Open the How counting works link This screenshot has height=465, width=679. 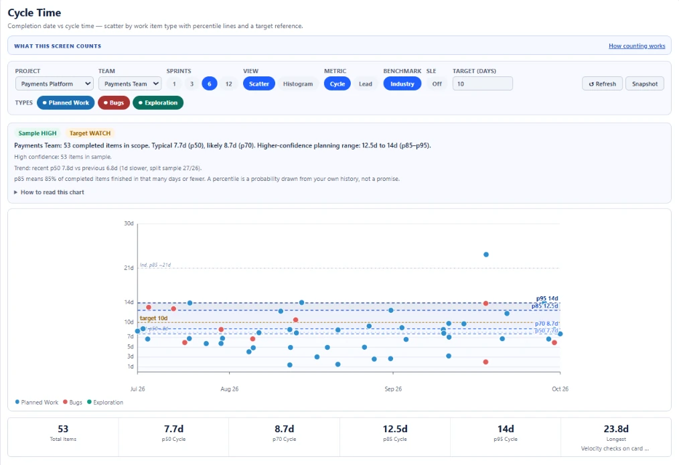637,46
